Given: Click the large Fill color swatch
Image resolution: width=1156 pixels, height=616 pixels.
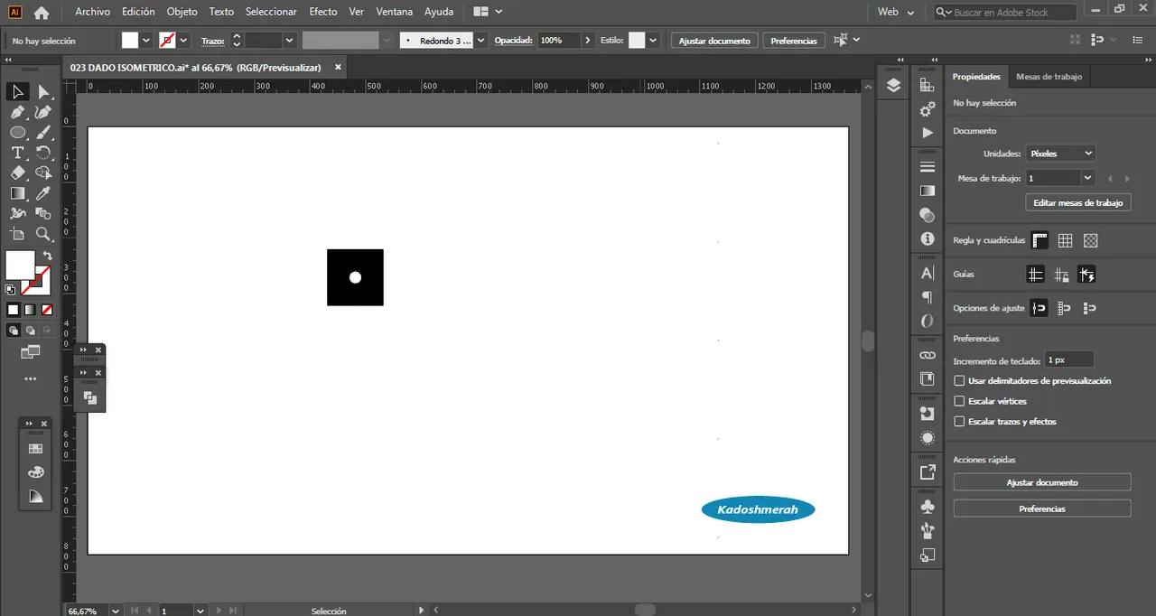Looking at the screenshot, I should [20, 266].
